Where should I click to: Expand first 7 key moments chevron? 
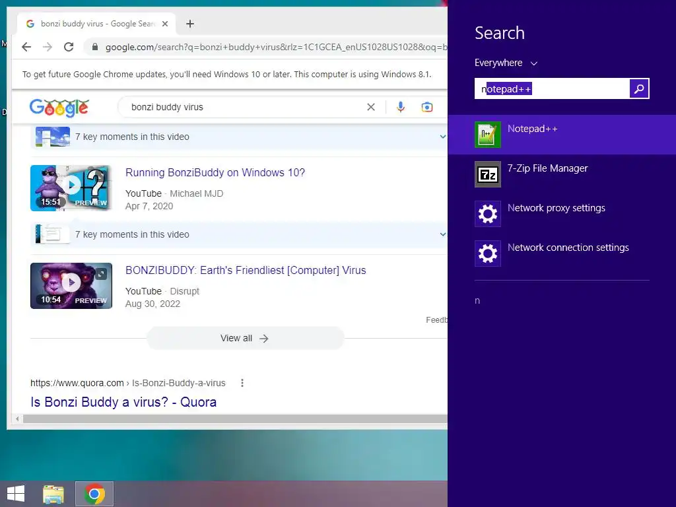pos(443,137)
